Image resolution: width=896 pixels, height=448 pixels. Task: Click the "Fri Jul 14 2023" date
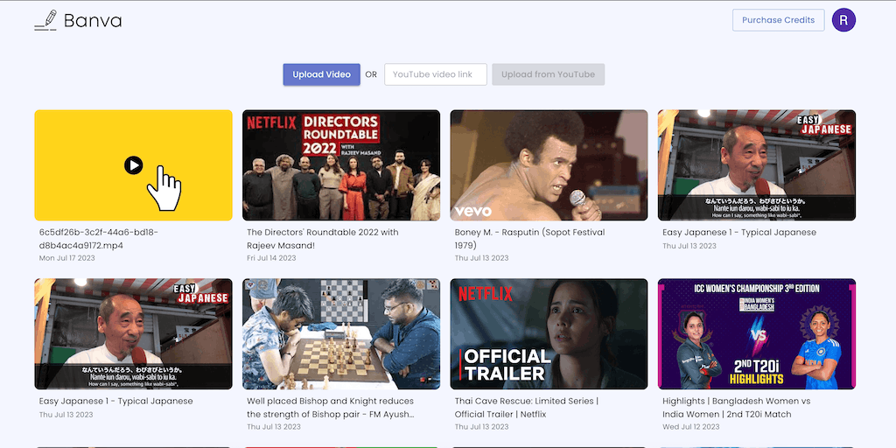pyautogui.click(x=271, y=258)
